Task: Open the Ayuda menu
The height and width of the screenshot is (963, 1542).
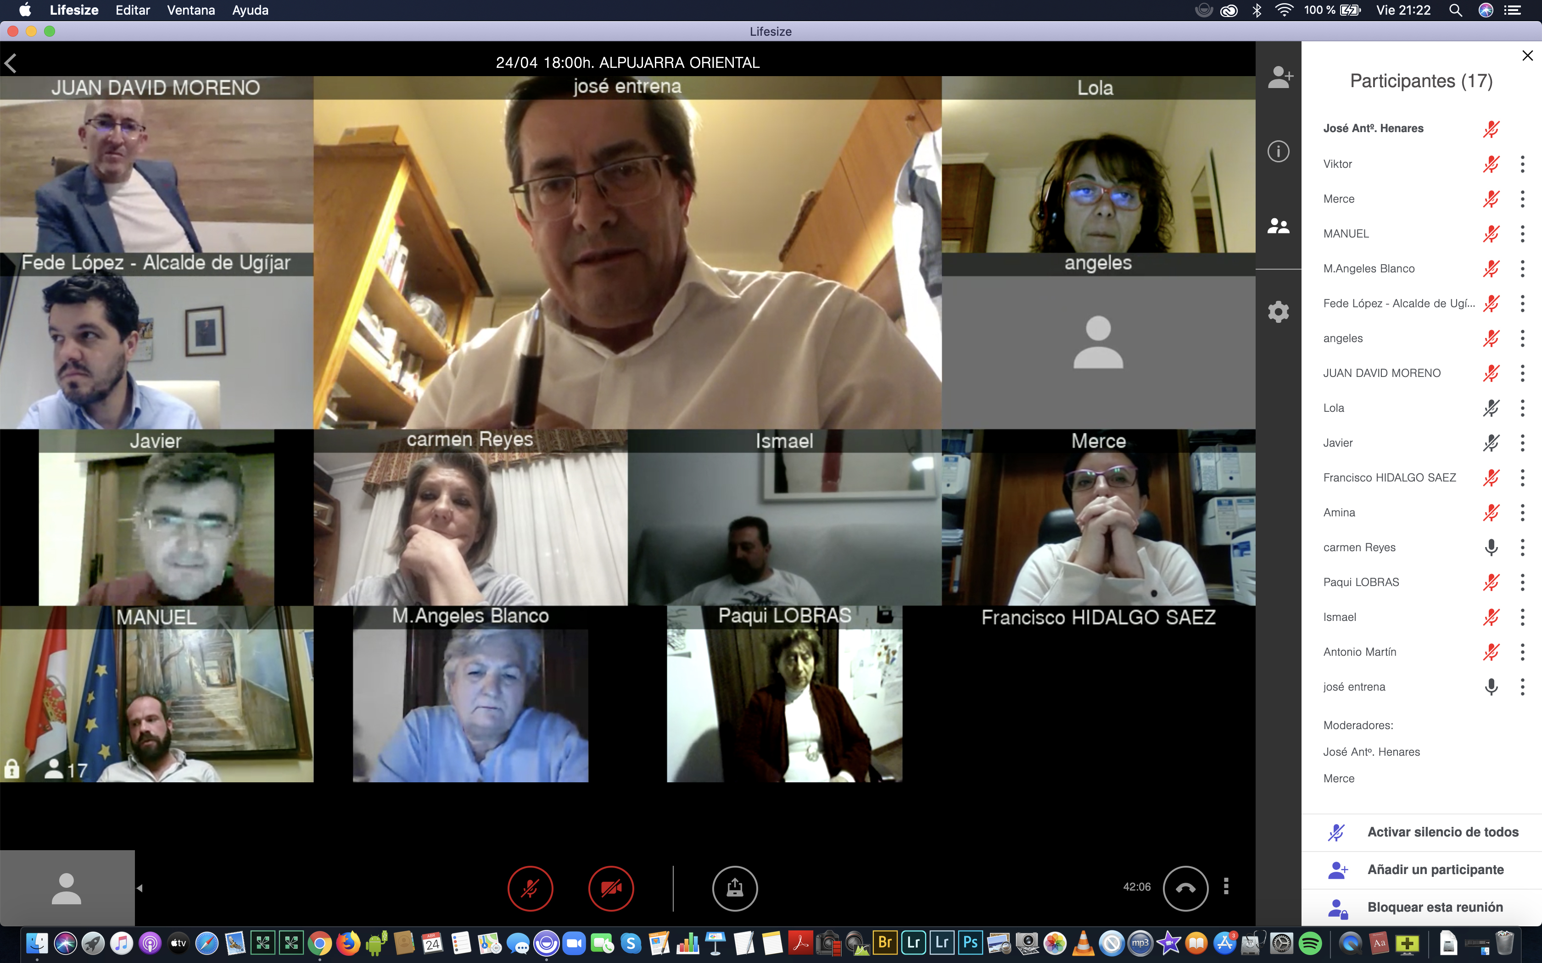Action: point(250,10)
